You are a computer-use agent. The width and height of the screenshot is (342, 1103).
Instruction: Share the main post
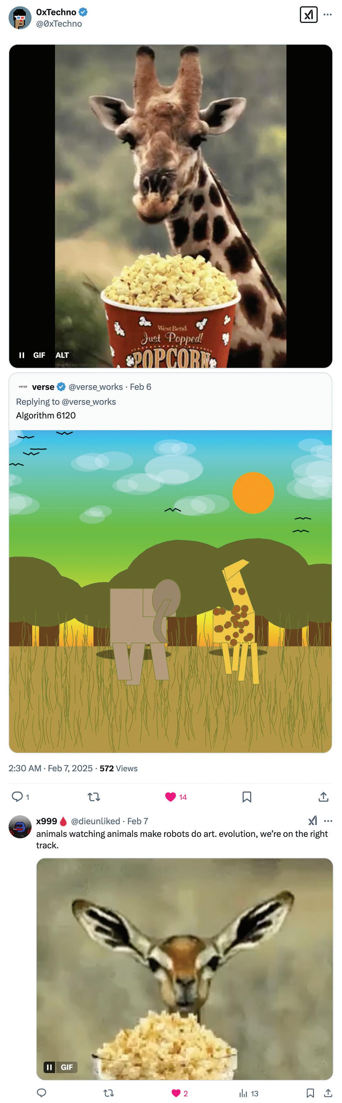click(x=323, y=796)
